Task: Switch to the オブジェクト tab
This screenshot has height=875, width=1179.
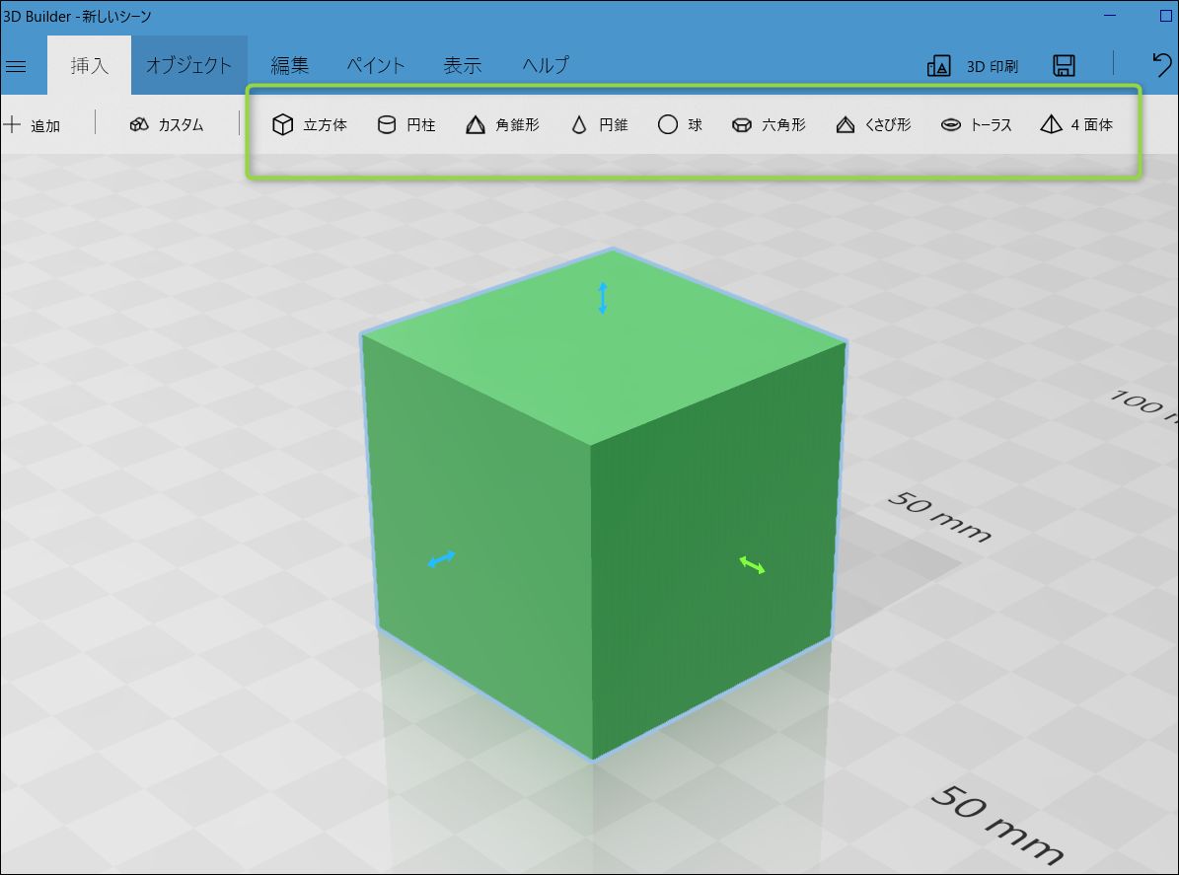Action: [x=188, y=65]
